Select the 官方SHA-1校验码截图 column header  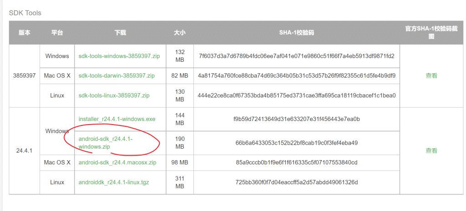click(431, 33)
